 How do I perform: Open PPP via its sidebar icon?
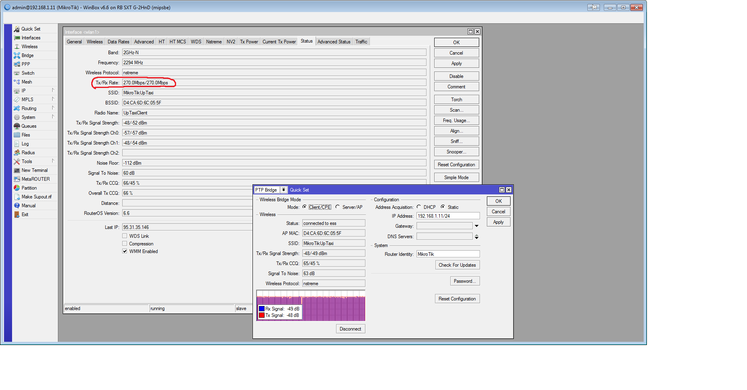point(17,64)
